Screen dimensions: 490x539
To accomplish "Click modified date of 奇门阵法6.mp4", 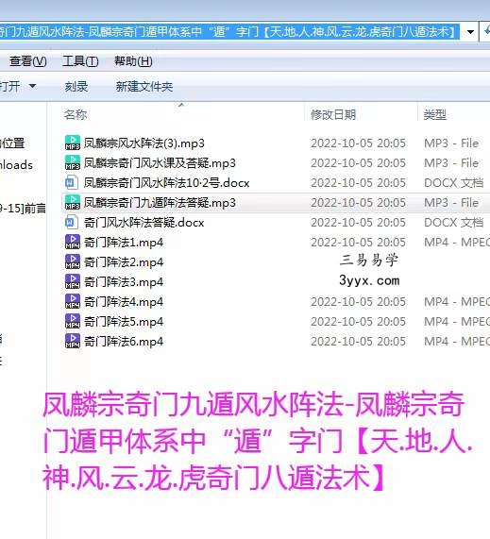I will click(359, 342).
